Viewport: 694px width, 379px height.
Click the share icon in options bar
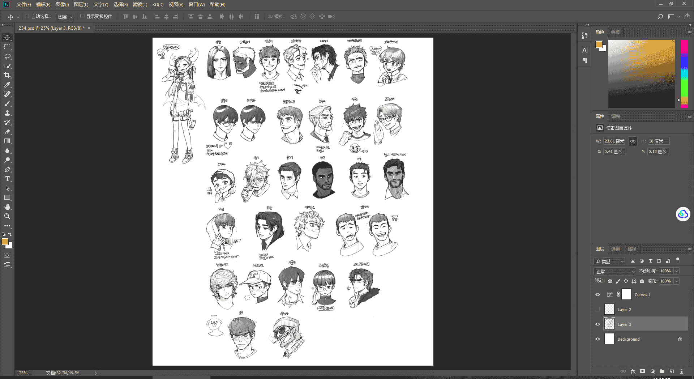click(x=687, y=17)
